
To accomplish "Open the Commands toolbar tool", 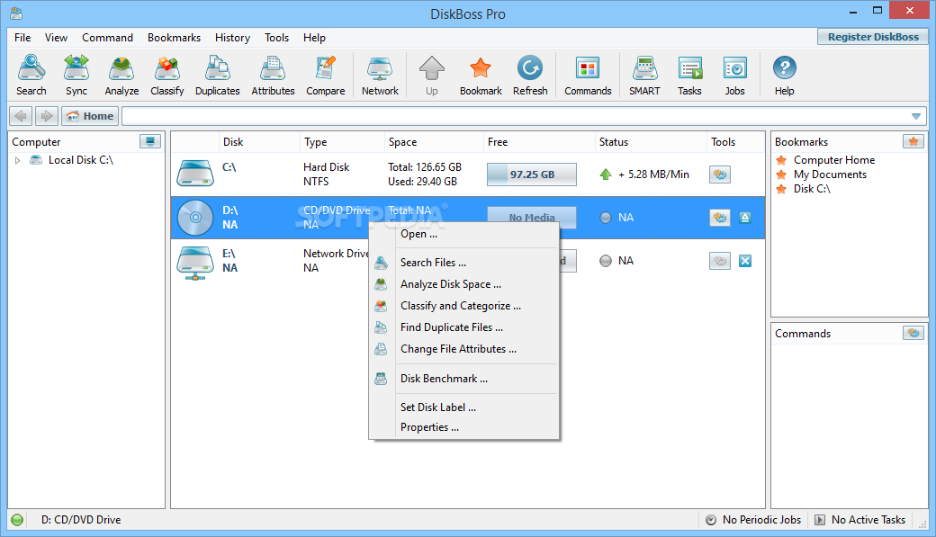I will click(x=588, y=76).
